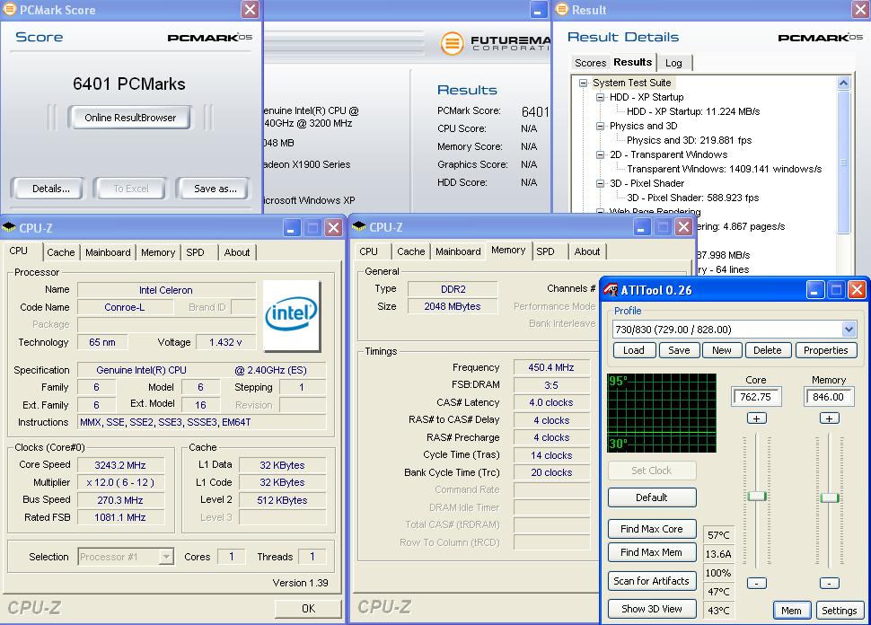Reset clocks with Default button
The image size is (871, 625).
tap(652, 497)
